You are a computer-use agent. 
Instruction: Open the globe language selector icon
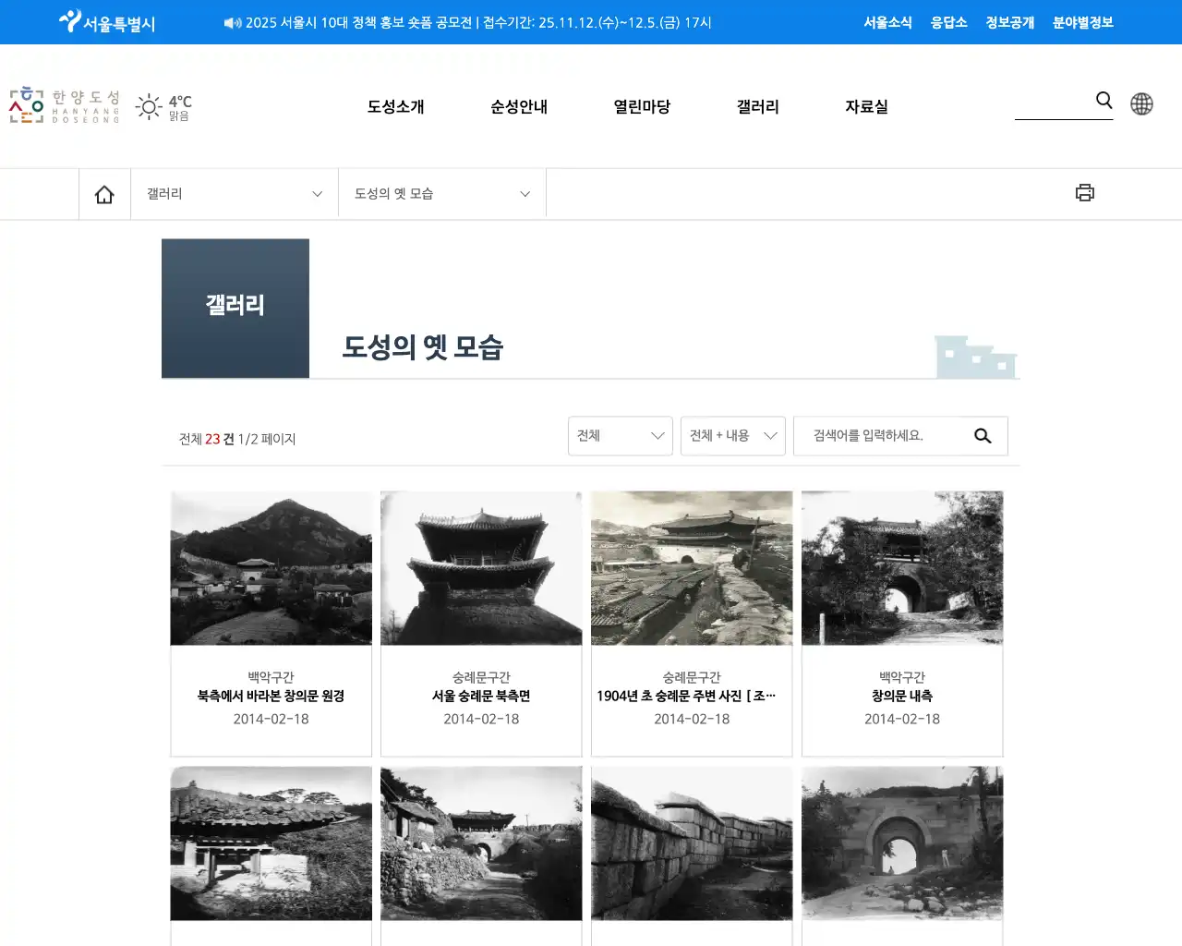coord(1141,103)
